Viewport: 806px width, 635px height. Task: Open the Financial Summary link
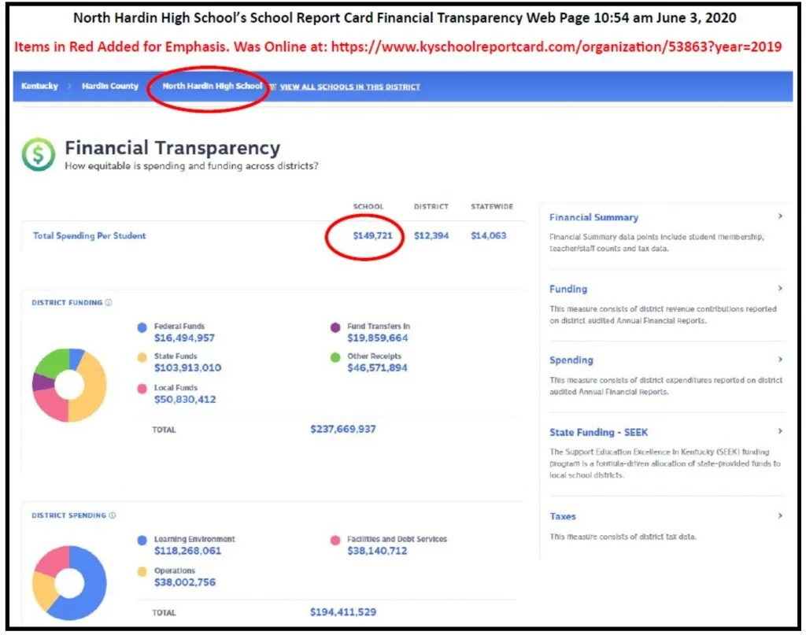[x=593, y=217]
